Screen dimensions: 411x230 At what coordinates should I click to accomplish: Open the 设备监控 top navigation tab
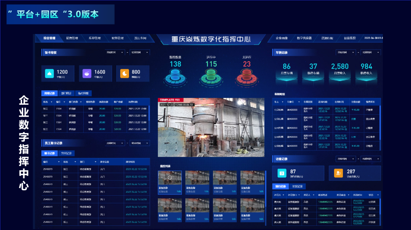tap(350, 38)
